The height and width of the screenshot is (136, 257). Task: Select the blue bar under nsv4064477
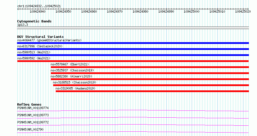tap(133, 43)
